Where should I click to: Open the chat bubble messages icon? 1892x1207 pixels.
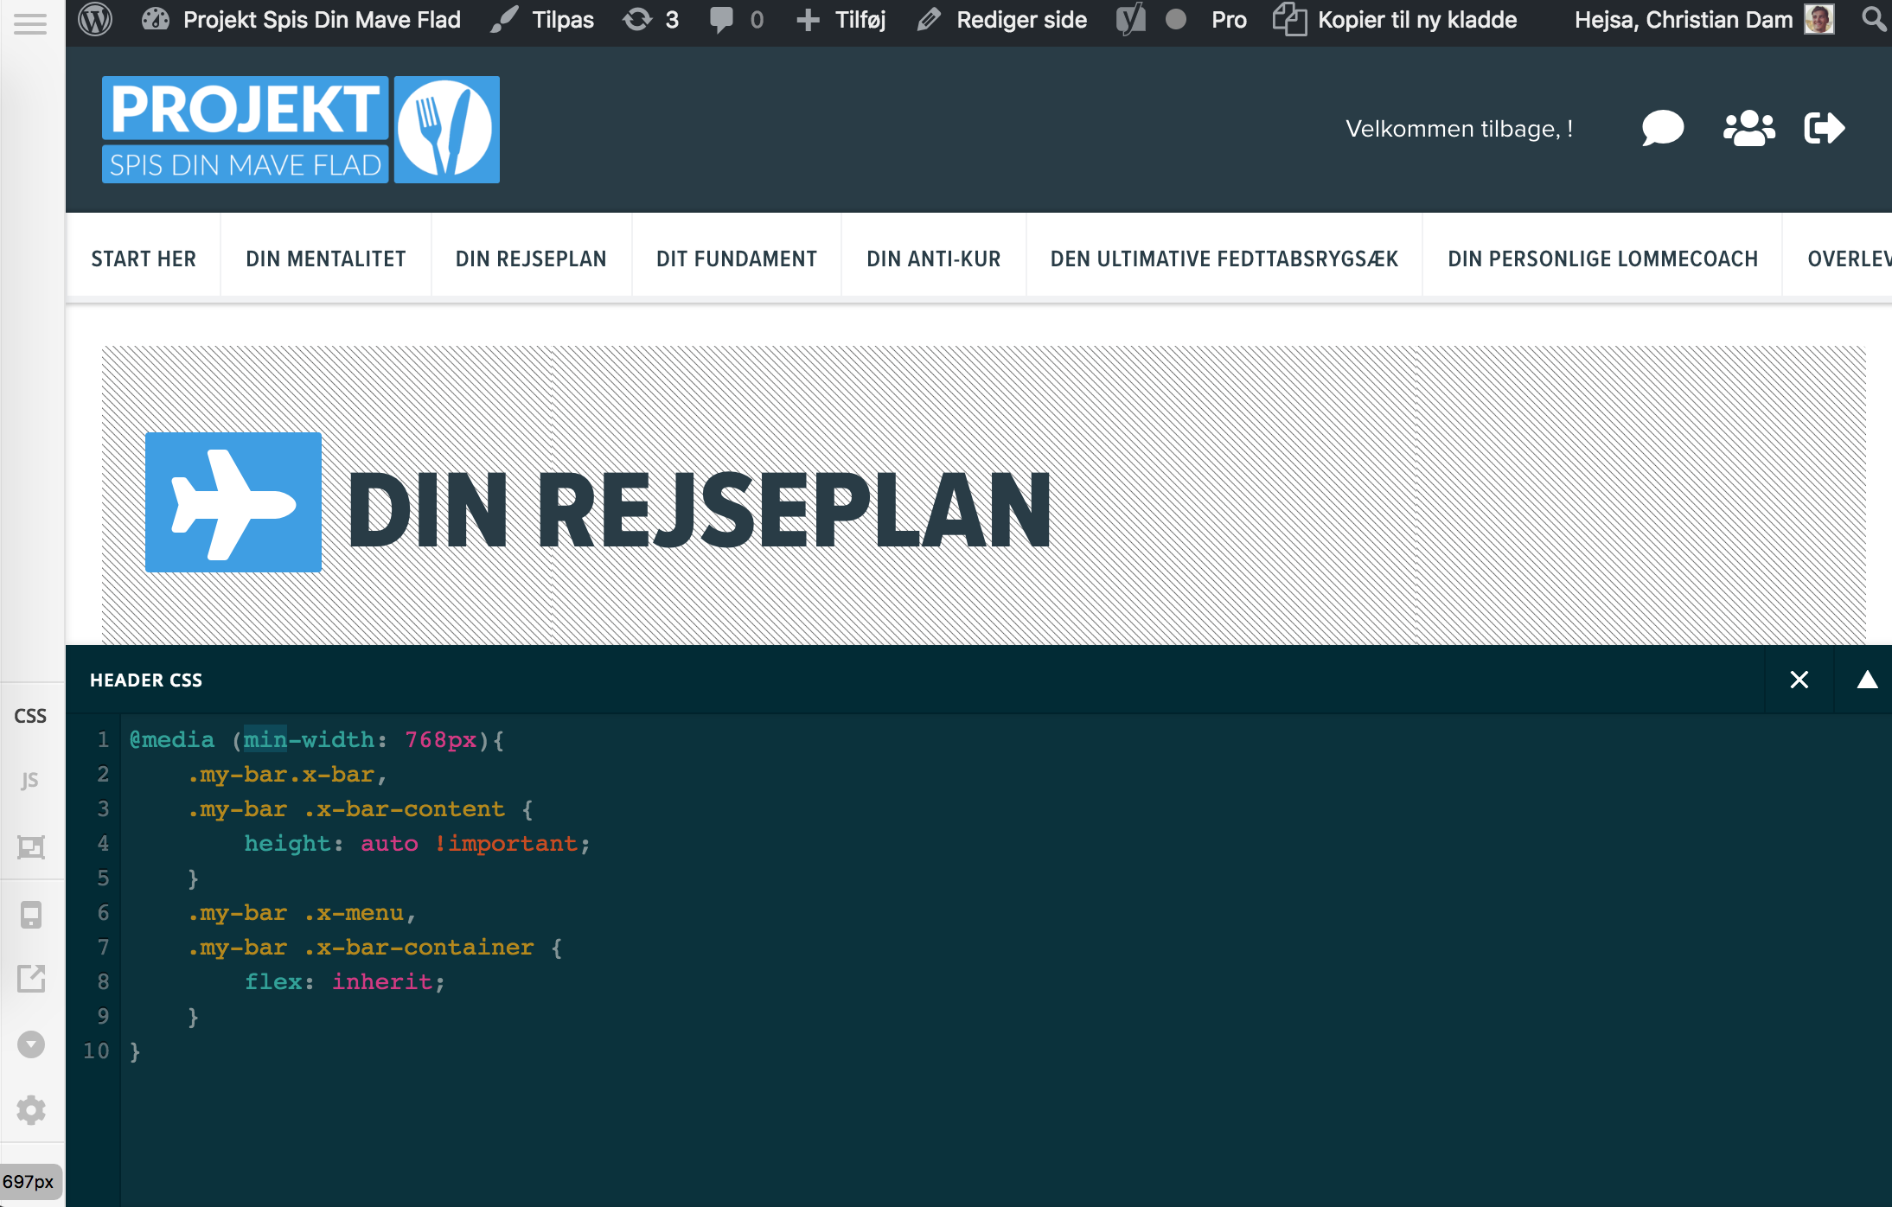pyautogui.click(x=1662, y=129)
